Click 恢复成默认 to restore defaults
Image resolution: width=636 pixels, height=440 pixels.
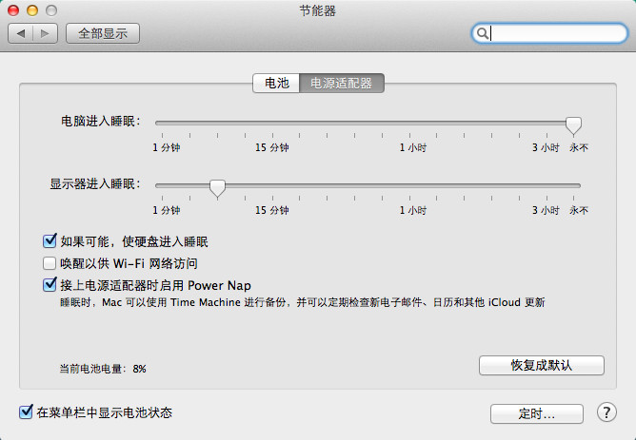coord(542,365)
